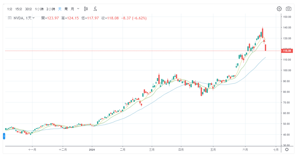Take a chart snapshot with the camera icon
The height and width of the screenshot is (156, 298).
(x=289, y=9)
